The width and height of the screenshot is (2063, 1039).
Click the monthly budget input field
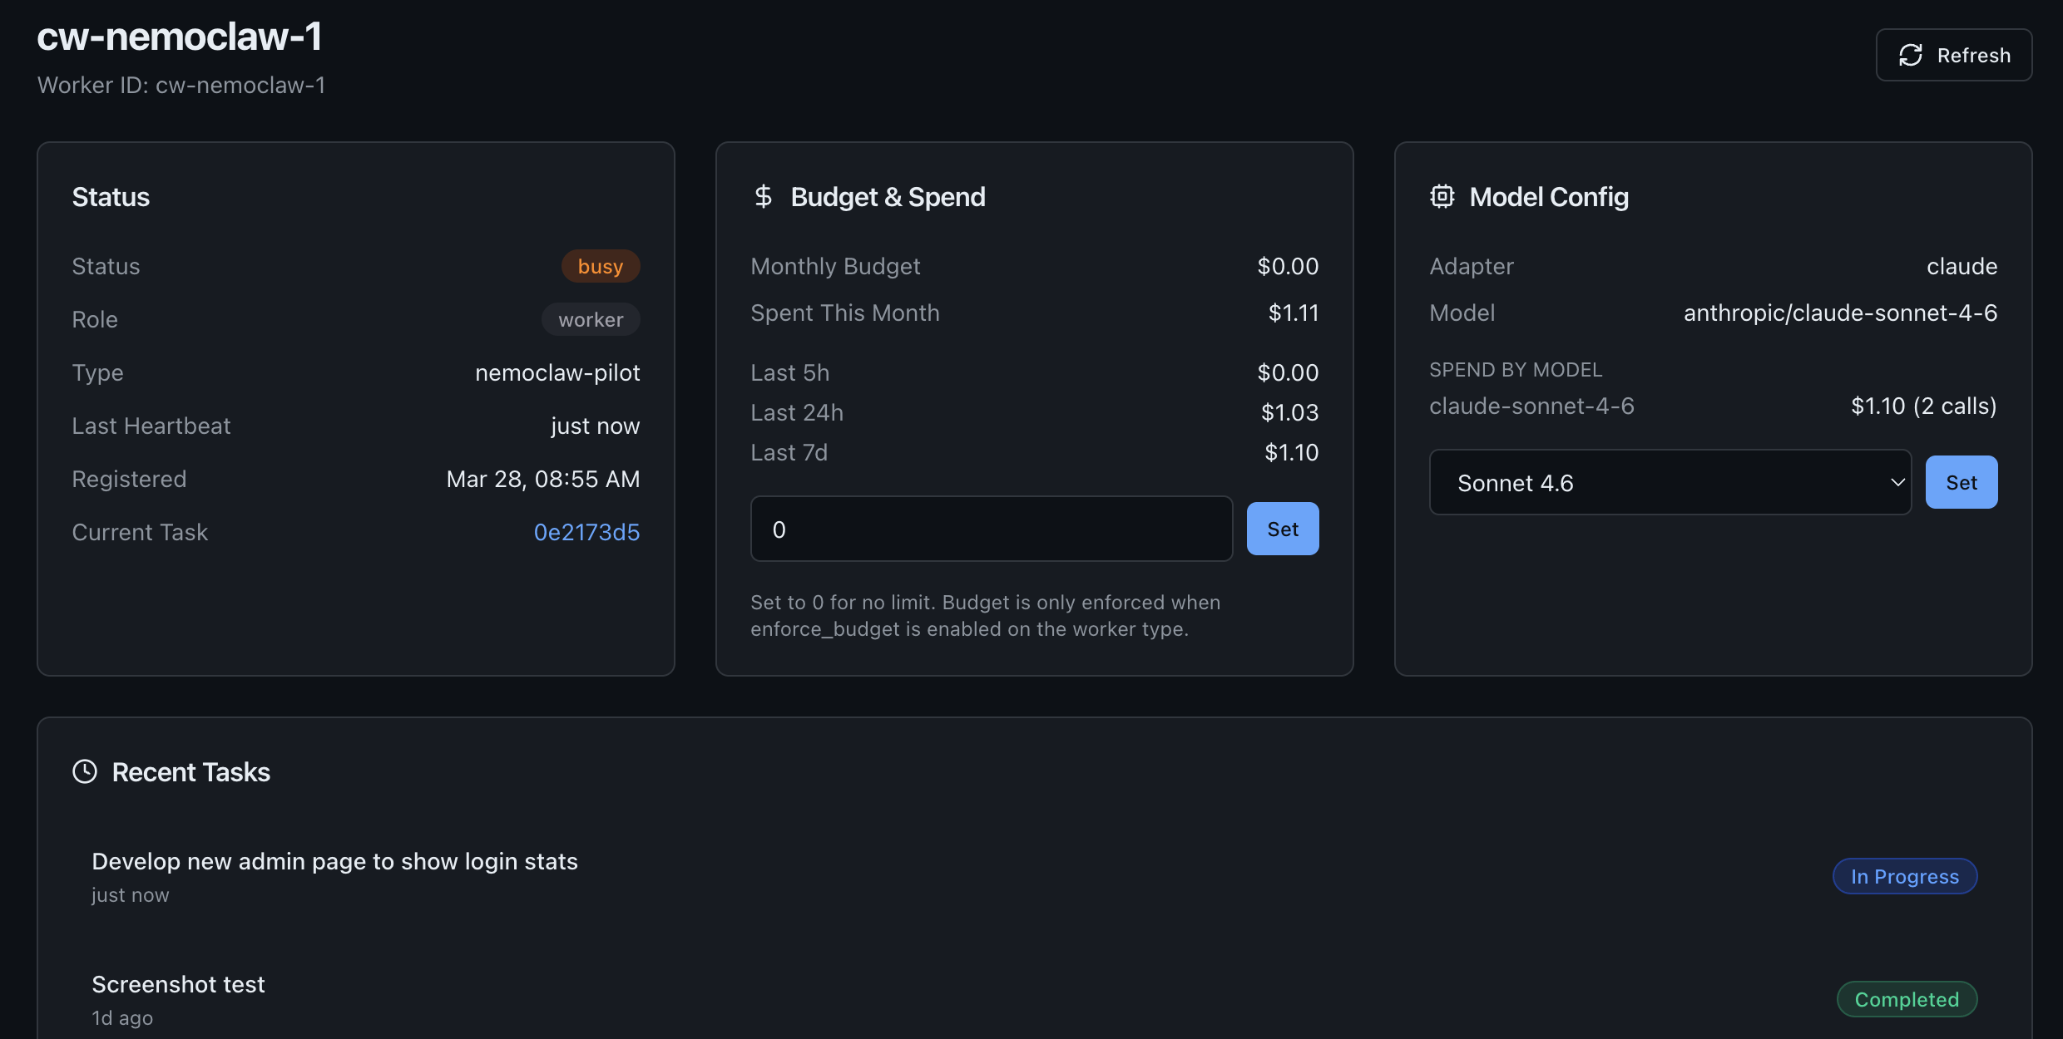point(991,529)
